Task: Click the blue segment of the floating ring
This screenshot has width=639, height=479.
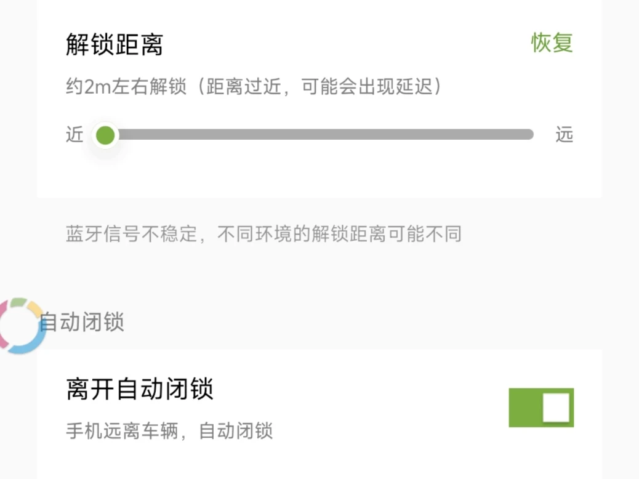Action: [28, 346]
